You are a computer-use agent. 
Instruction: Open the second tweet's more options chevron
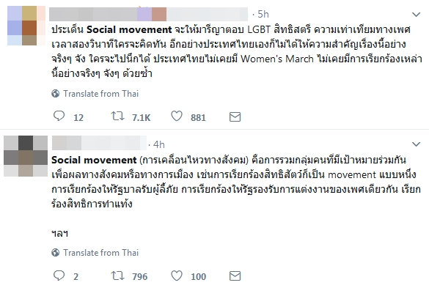(416, 144)
